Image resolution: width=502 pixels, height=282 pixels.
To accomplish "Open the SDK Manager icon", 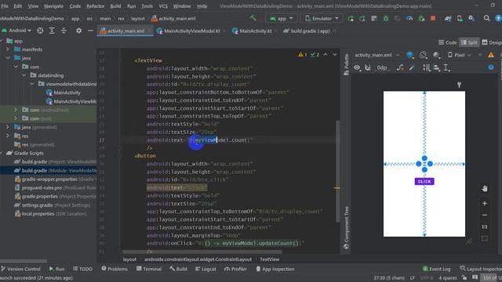I will tap(471, 19).
